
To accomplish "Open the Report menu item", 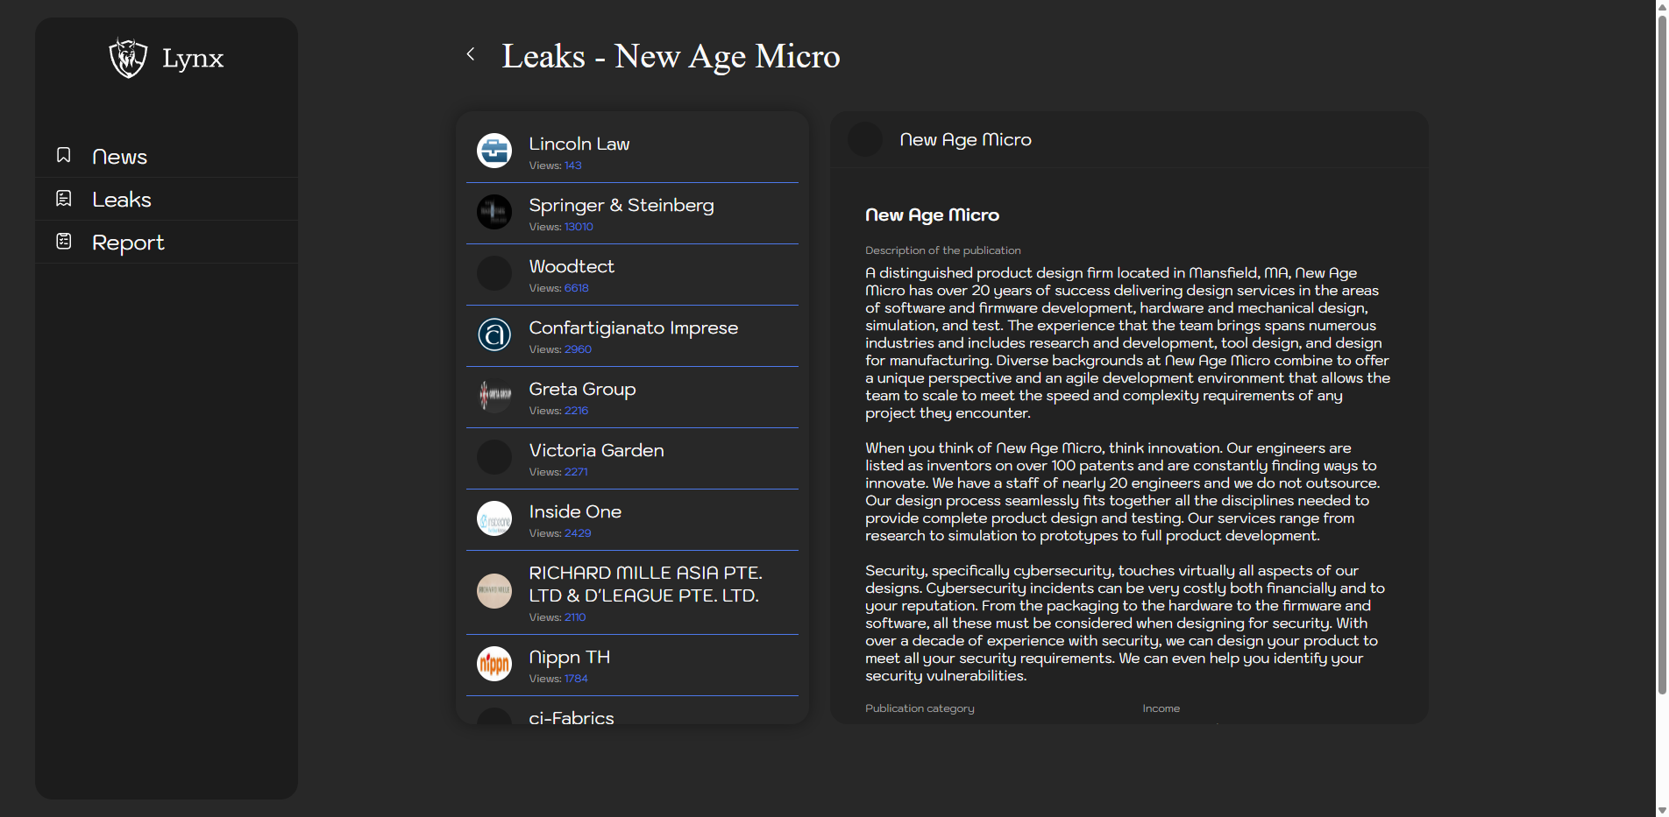I will pos(128,243).
